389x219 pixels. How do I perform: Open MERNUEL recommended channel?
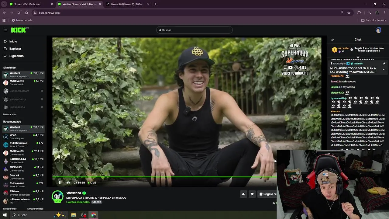(23, 169)
